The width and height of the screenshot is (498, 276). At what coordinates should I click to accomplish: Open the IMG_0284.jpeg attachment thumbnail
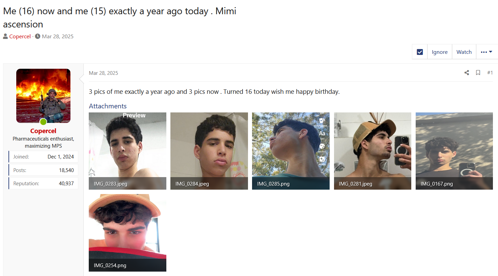tap(209, 151)
